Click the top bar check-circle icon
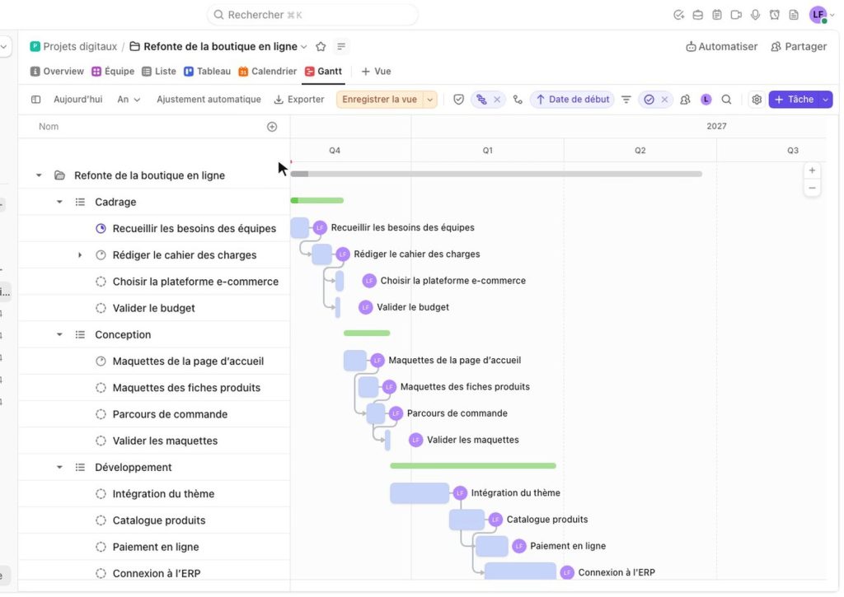The image size is (844, 597). [x=679, y=15]
